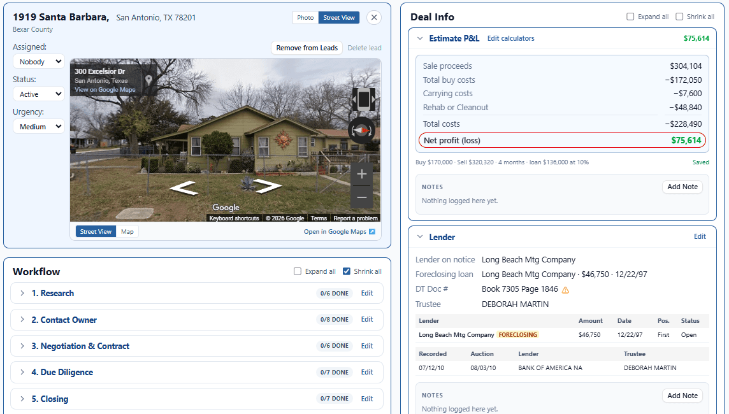Expand the 1. Research workflow step

pos(22,293)
